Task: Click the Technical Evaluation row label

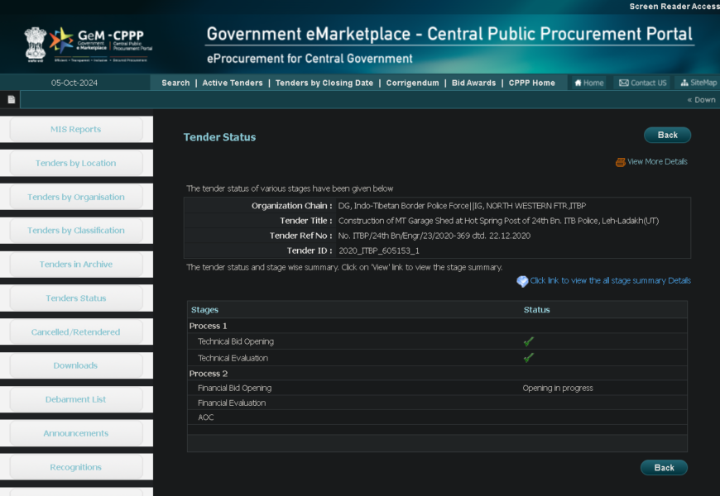Action: 233,358
